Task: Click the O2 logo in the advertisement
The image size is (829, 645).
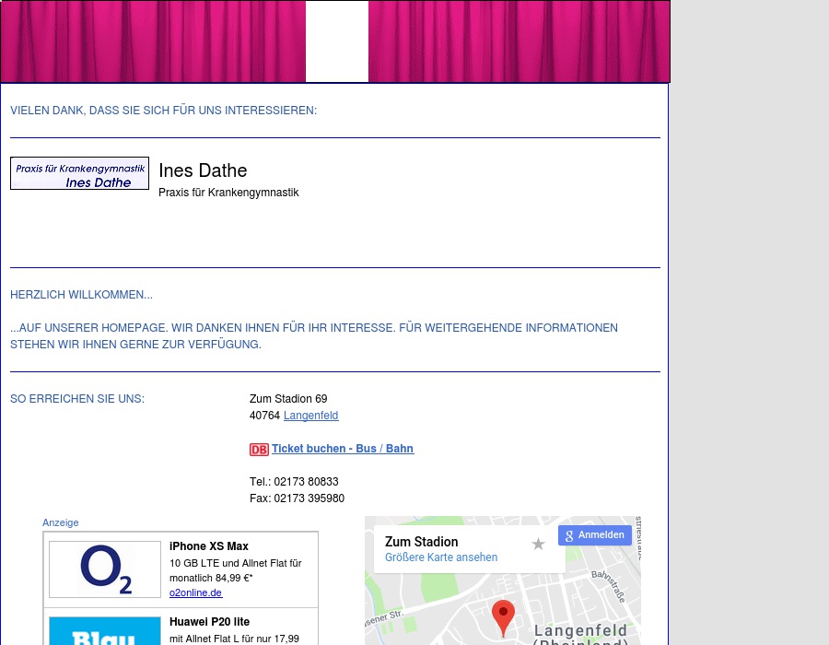Action: 104,569
